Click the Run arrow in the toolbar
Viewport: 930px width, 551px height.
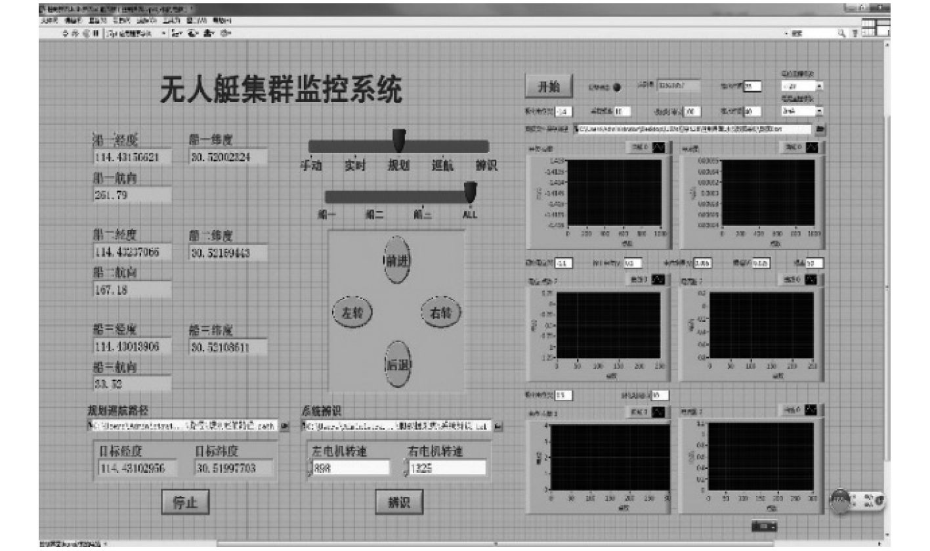[66, 32]
